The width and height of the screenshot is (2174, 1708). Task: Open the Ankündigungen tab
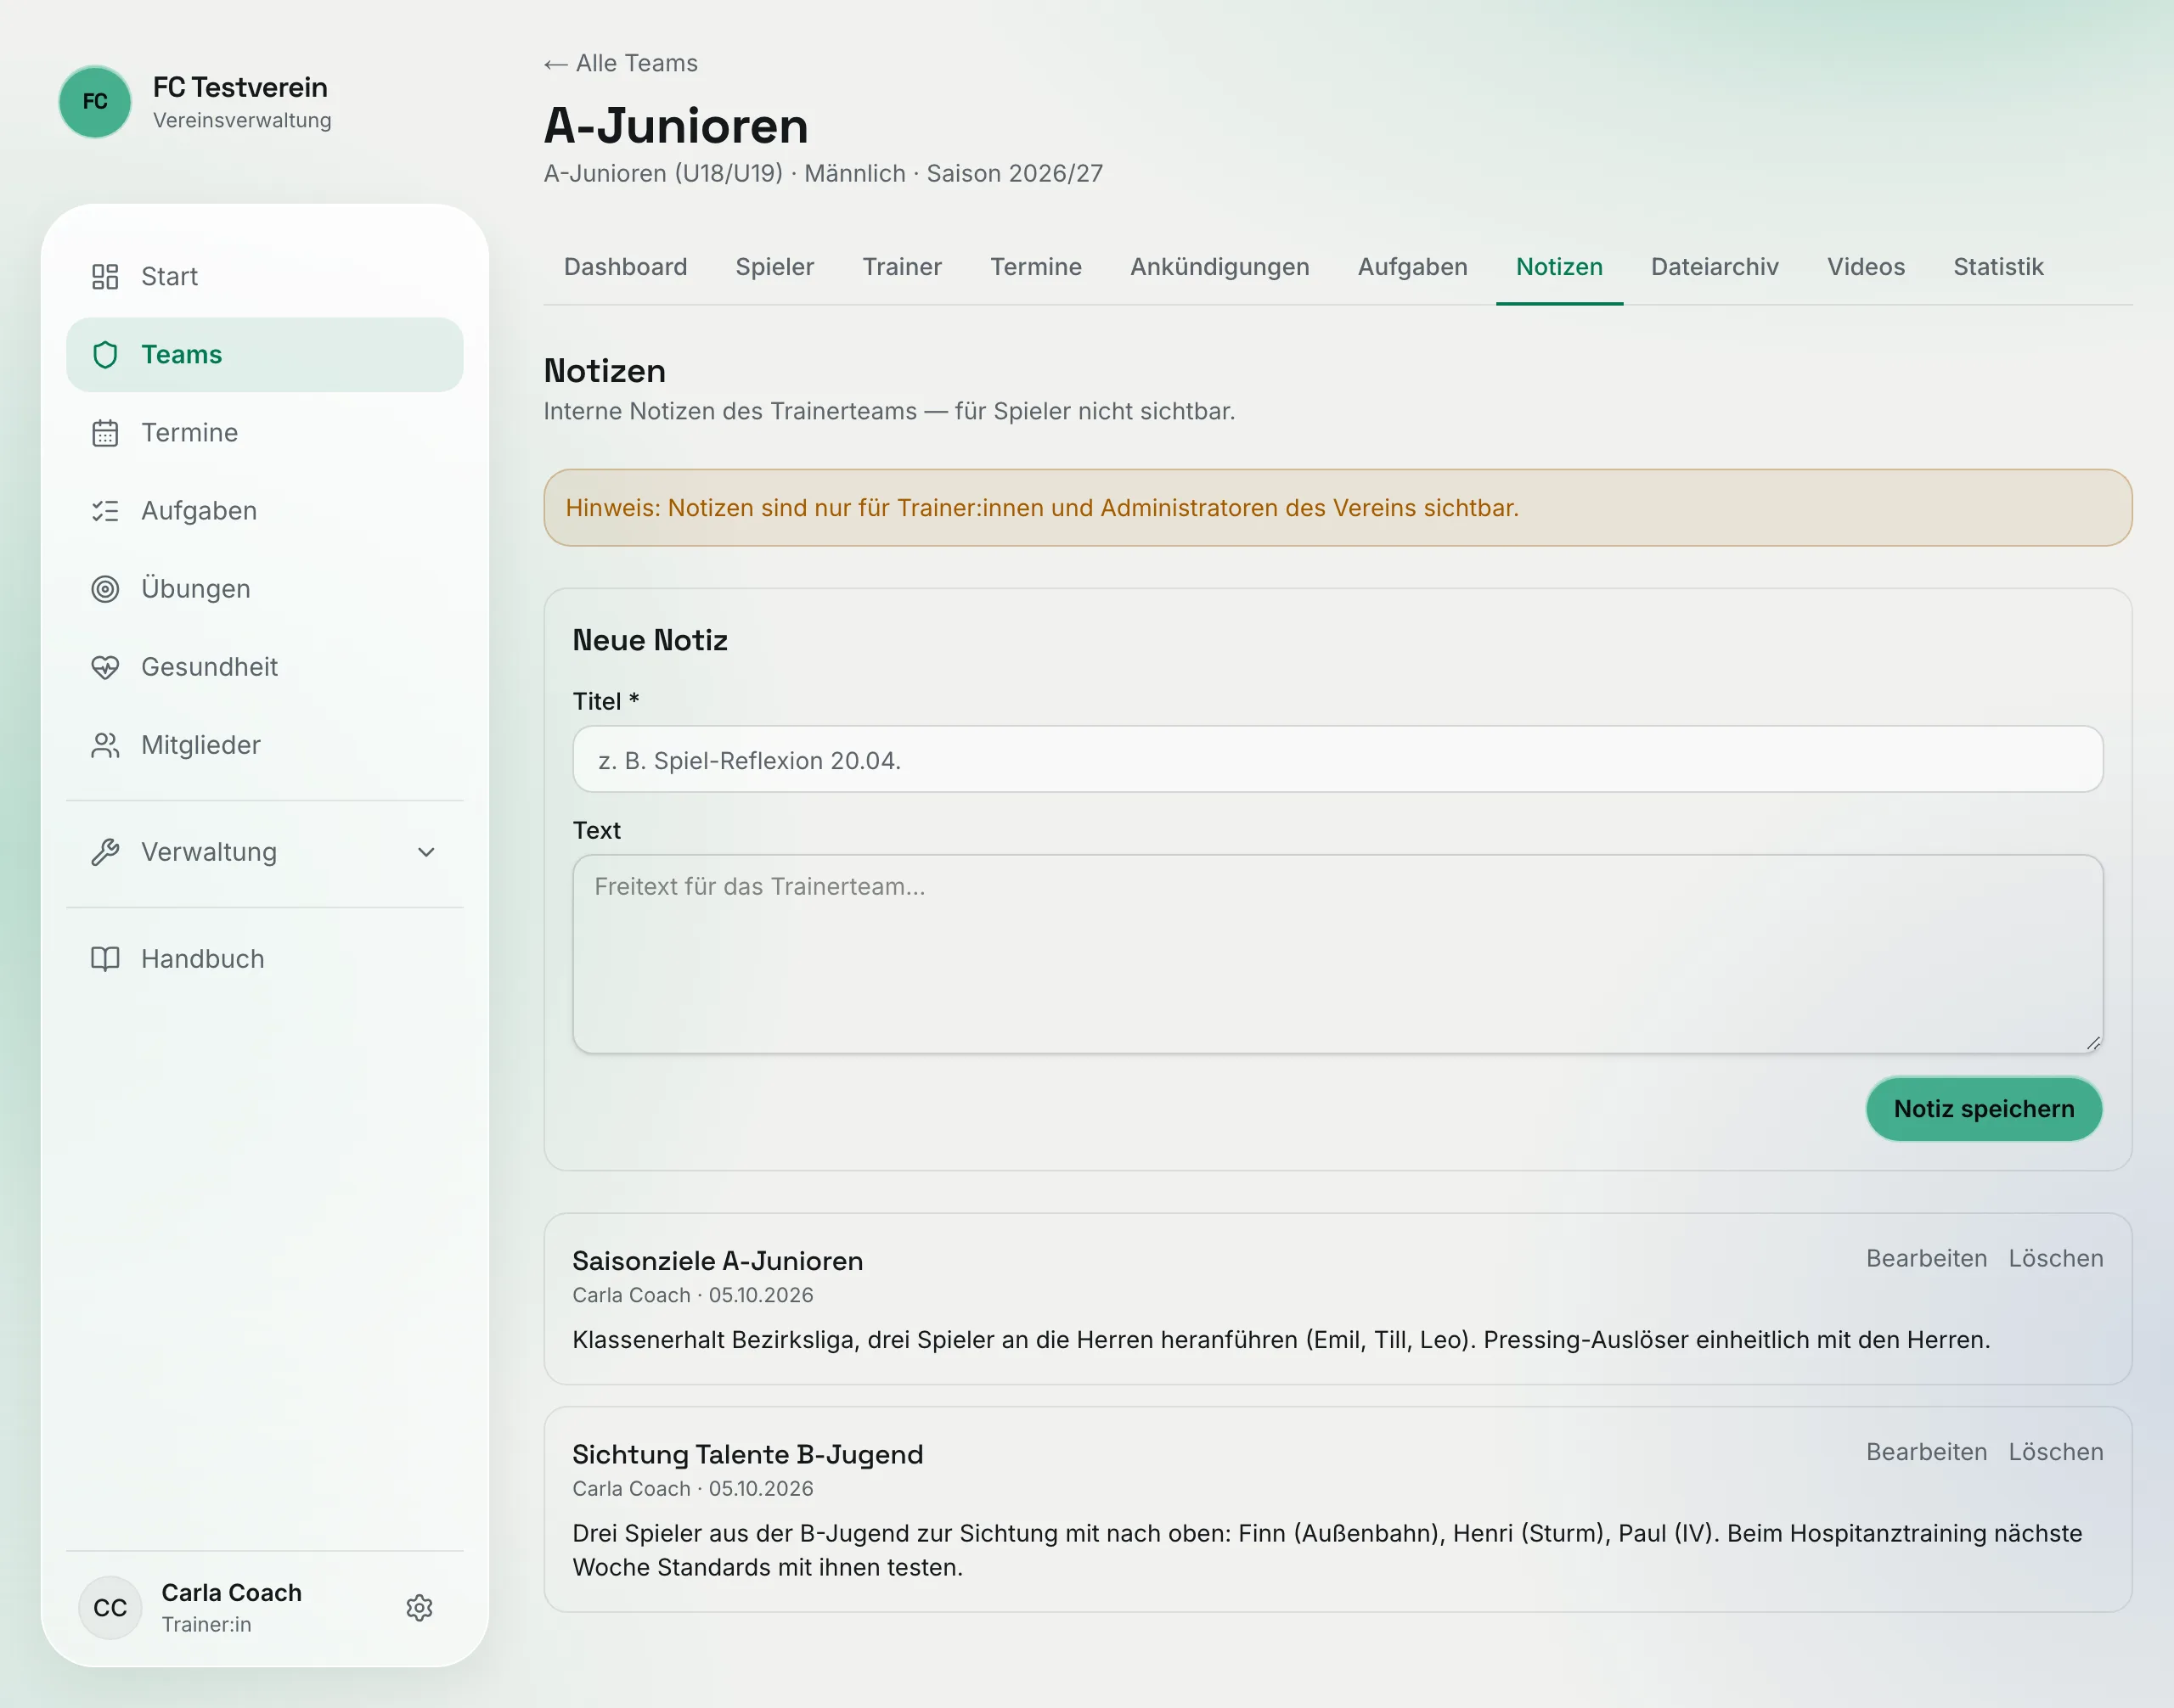point(1219,267)
